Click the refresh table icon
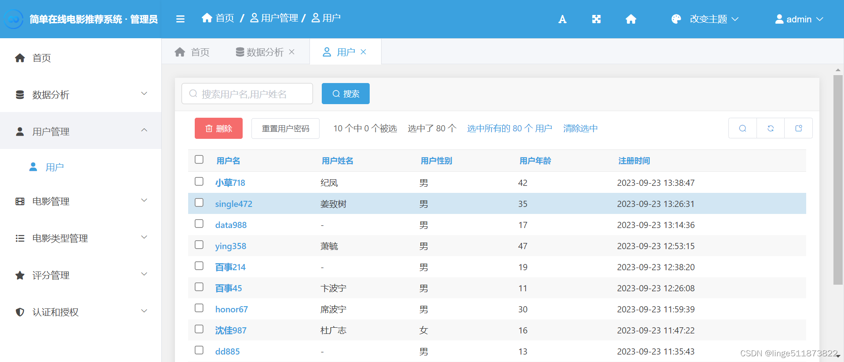This screenshot has height=362, width=844. tap(771, 128)
